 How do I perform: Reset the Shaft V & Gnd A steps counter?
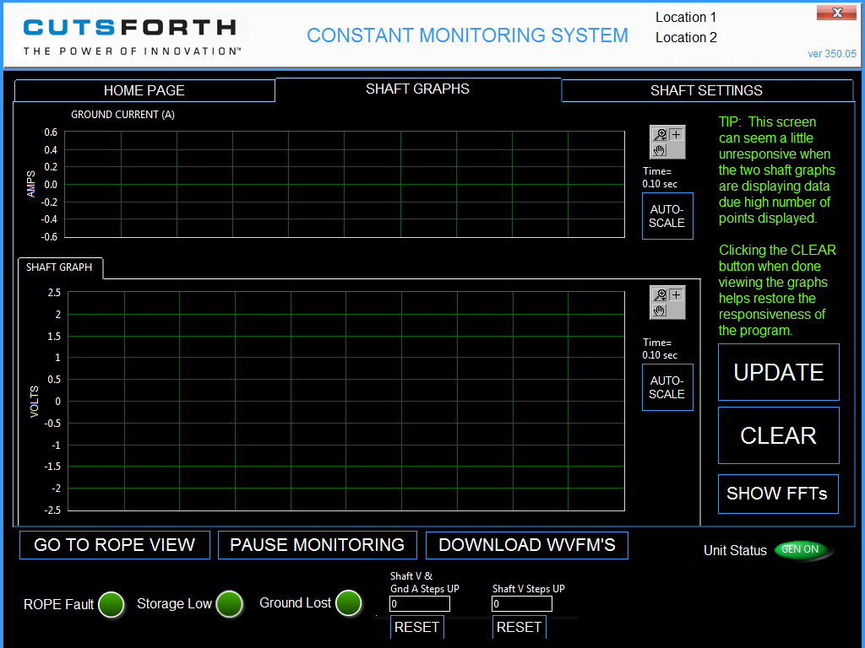[416, 627]
